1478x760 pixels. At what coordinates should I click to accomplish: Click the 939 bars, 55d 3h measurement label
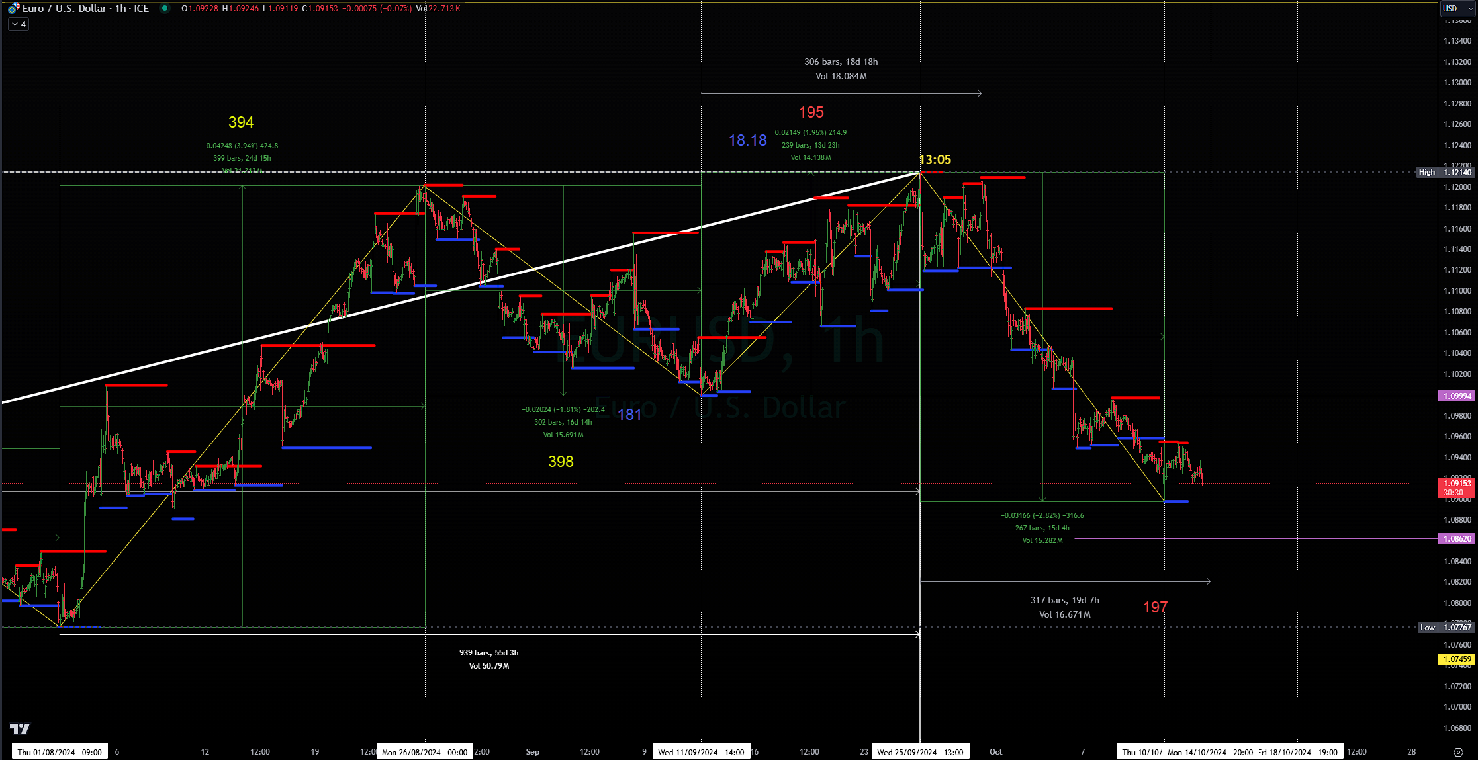[x=489, y=653]
